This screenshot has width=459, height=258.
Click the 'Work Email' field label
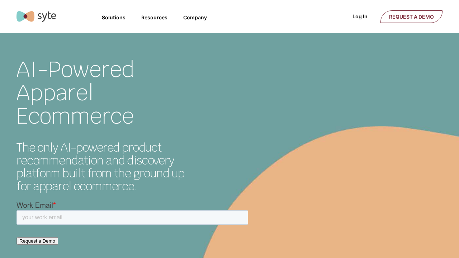click(x=34, y=205)
